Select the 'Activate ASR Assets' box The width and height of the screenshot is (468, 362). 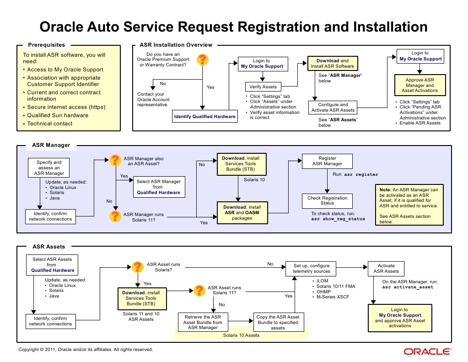click(x=386, y=269)
